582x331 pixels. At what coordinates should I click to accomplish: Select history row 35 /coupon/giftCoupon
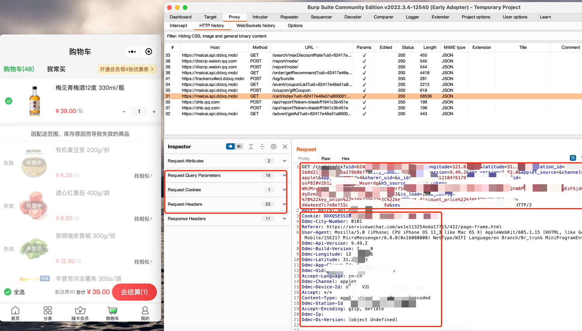point(373,90)
